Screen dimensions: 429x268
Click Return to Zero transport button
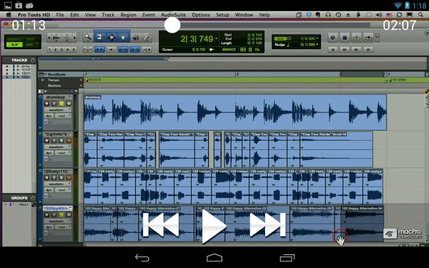pyautogui.click(x=333, y=50)
